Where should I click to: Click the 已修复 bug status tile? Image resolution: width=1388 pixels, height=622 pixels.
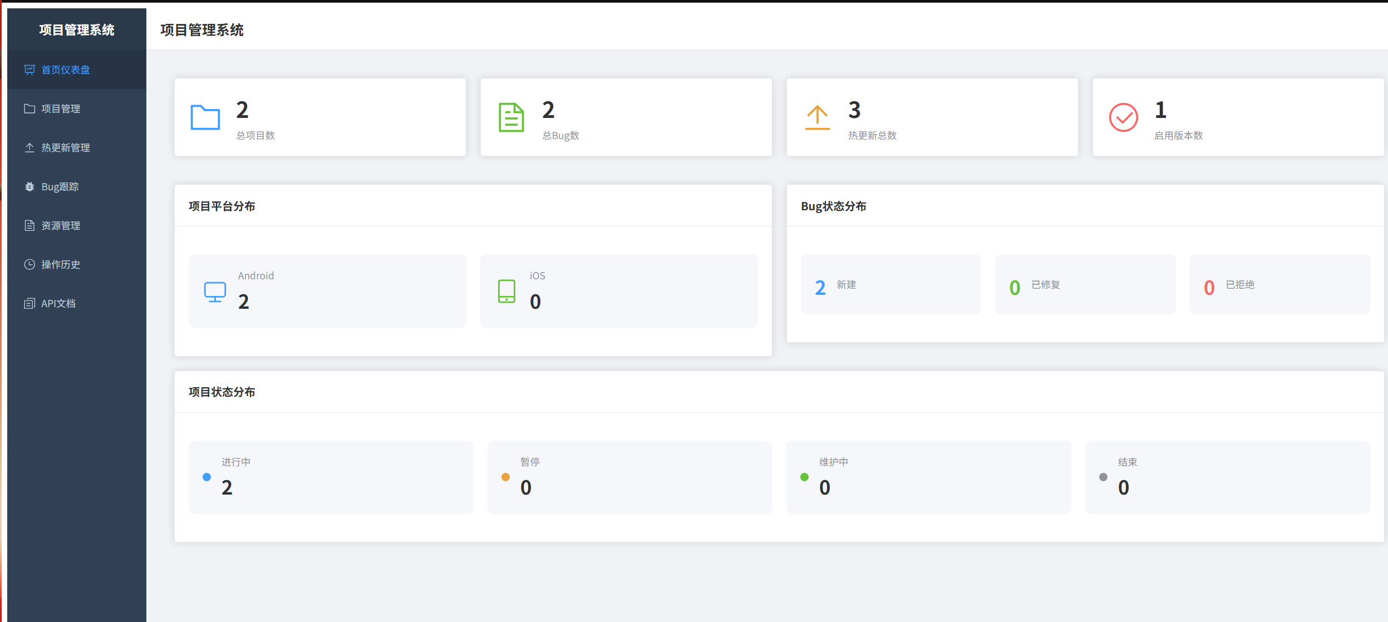pyautogui.click(x=1085, y=285)
